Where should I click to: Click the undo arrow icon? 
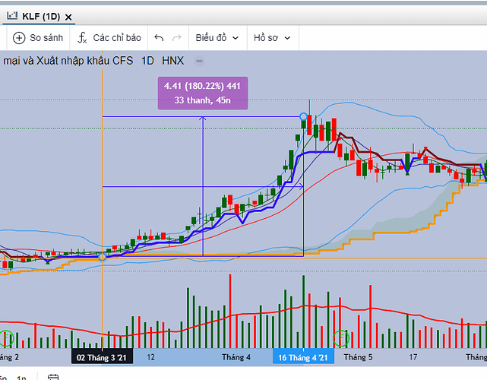pos(159,38)
